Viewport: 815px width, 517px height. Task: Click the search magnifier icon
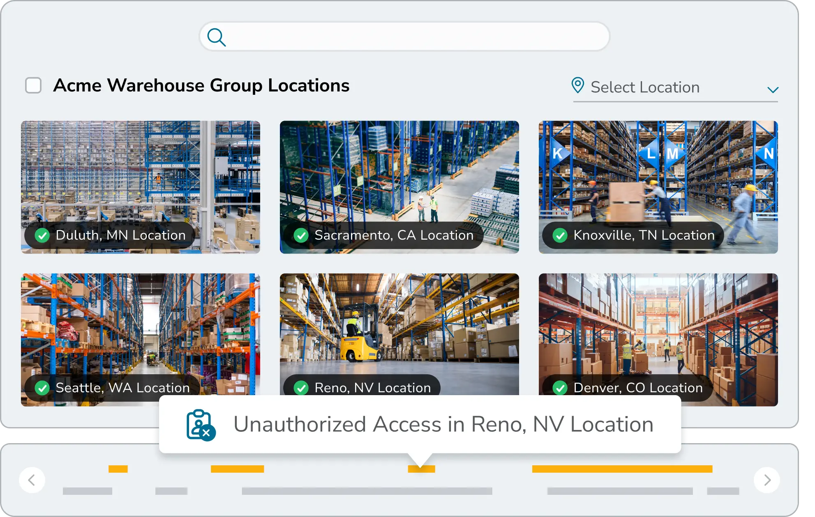(x=217, y=37)
